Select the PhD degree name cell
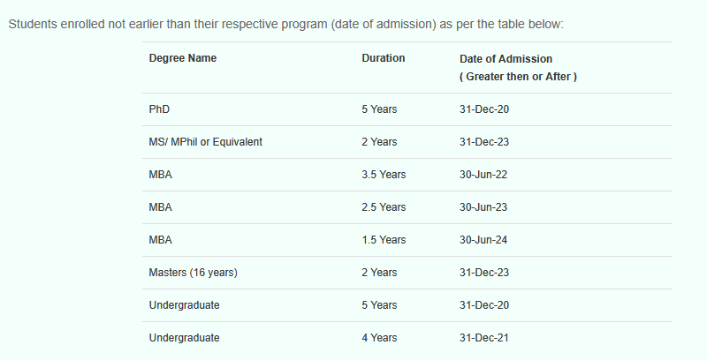The width and height of the screenshot is (707, 360). (159, 109)
